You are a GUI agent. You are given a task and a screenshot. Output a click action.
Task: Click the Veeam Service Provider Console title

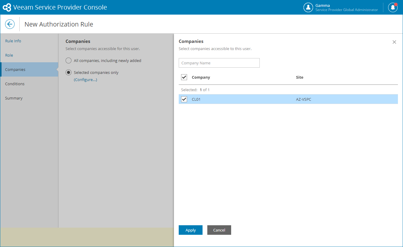click(x=60, y=7)
